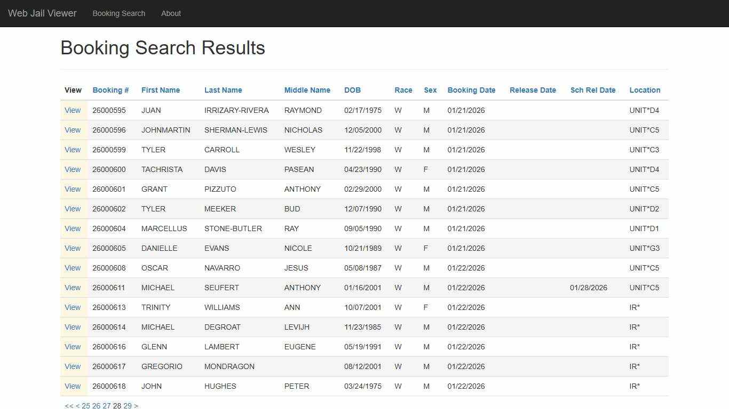View booking details for TACHRISTA DAVIS

pyautogui.click(x=73, y=169)
